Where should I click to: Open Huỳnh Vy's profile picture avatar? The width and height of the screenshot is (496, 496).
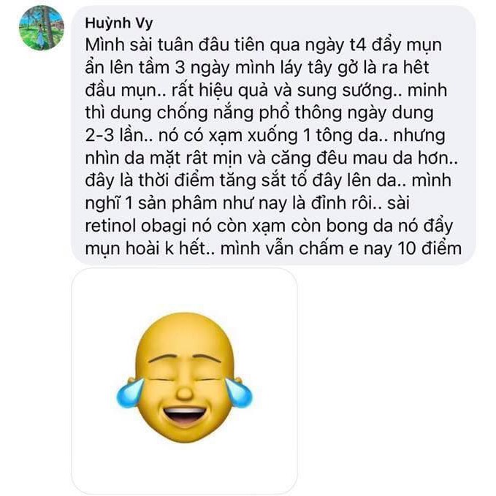42,28
